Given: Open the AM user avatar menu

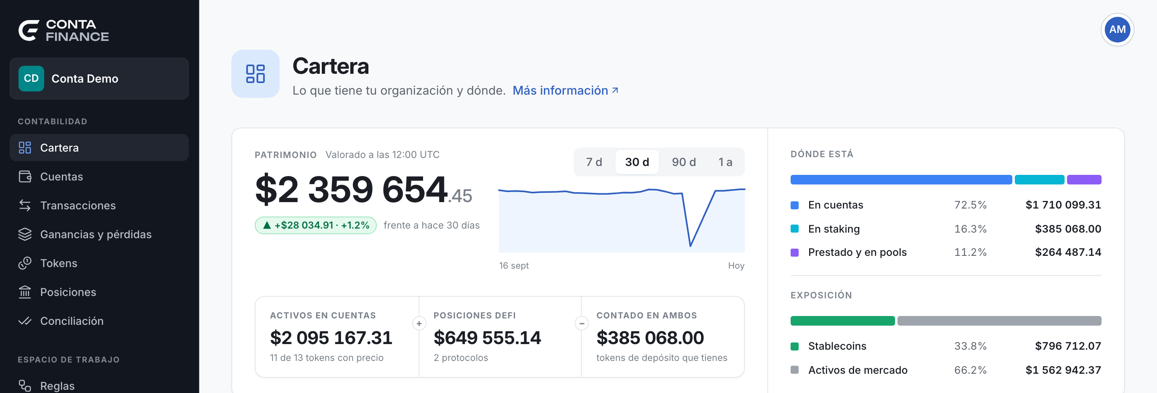Looking at the screenshot, I should [x=1117, y=30].
